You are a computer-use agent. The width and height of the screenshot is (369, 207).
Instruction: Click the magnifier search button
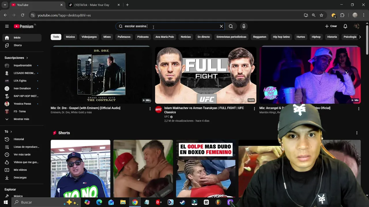tap(231, 26)
